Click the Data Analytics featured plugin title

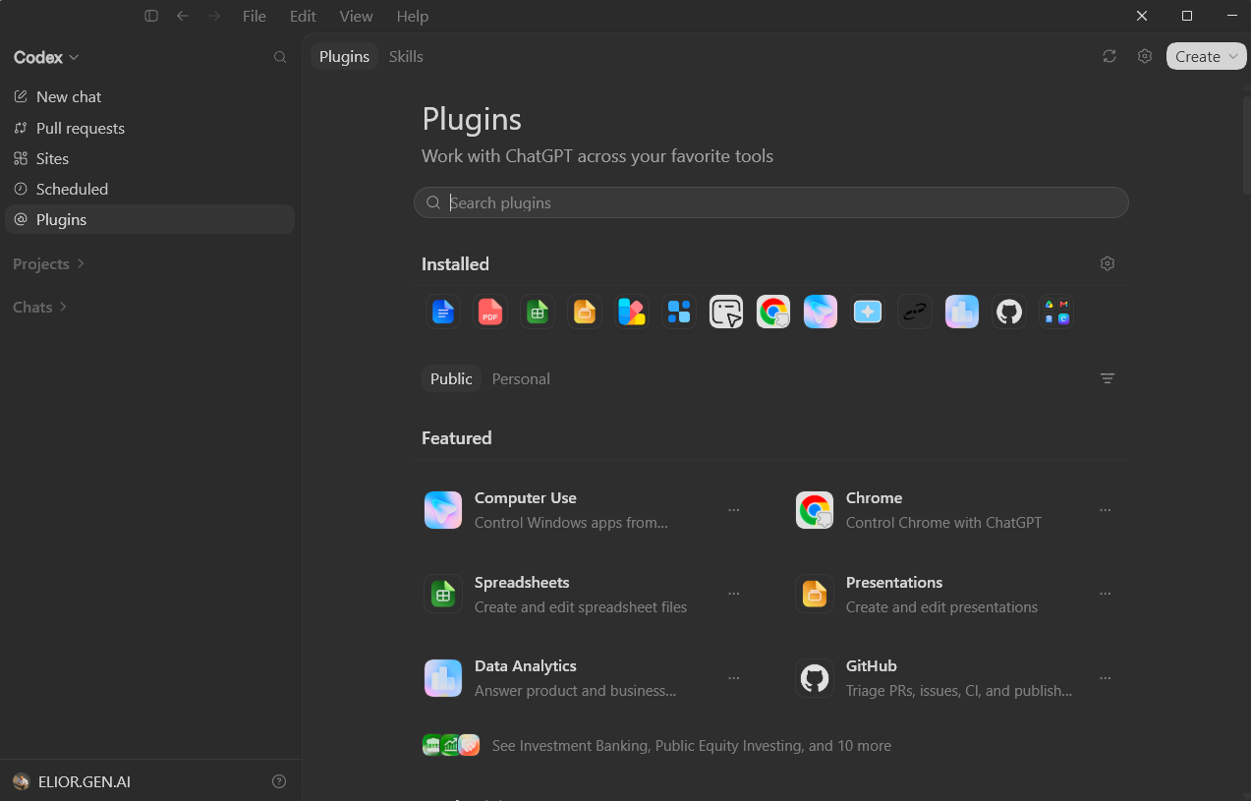(526, 666)
